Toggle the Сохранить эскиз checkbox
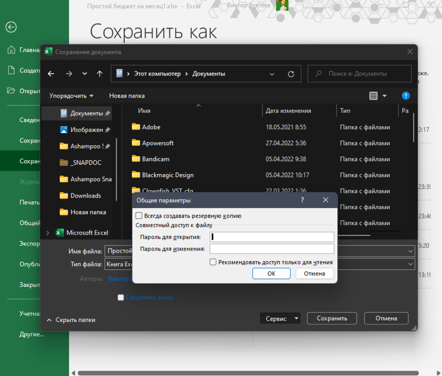 [121, 297]
